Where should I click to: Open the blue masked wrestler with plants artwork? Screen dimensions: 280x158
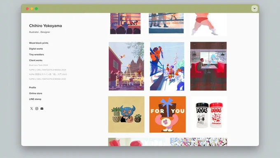click(x=126, y=115)
